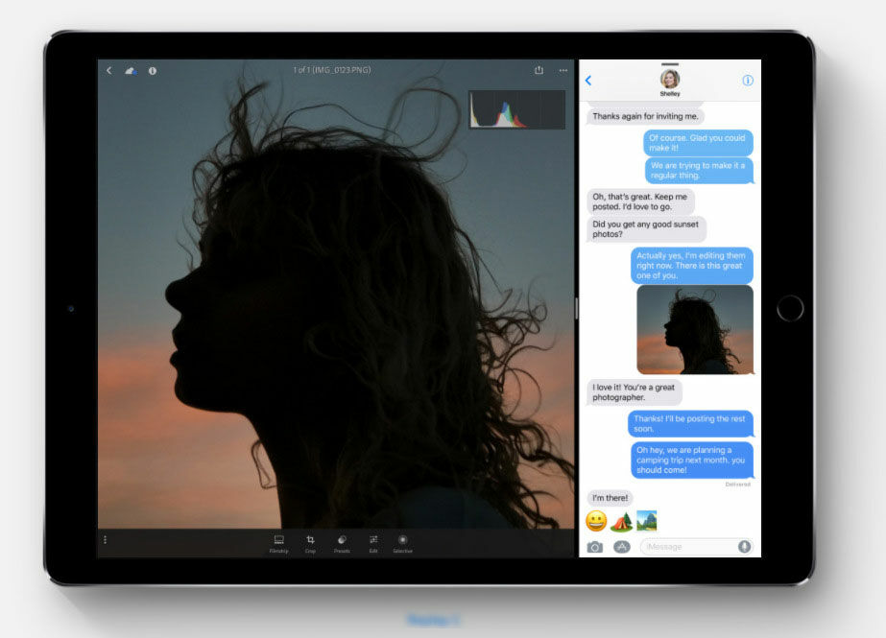Viewport: 886px width, 638px height.
Task: Go back in Messages conversation list
Action: [588, 81]
